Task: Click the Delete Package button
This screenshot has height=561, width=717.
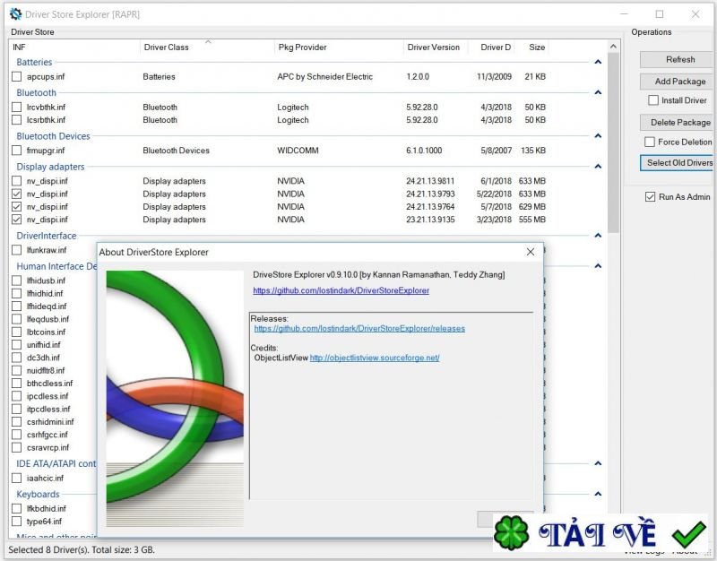Action: pos(677,123)
